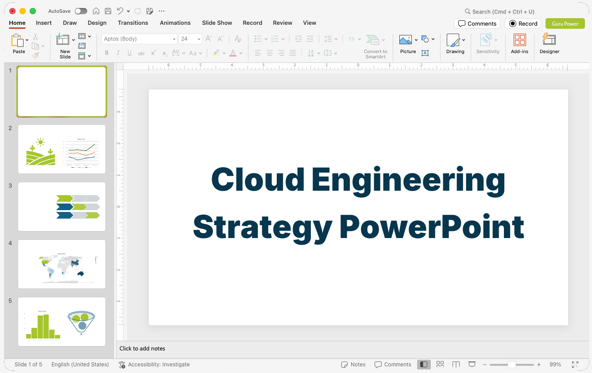Image resolution: width=592 pixels, height=373 pixels.
Task: Save the presentation with the floppy disk icon
Action: (108, 11)
